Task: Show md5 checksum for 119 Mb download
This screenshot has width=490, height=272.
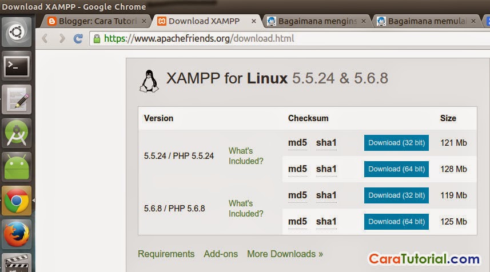Action: pyautogui.click(x=297, y=195)
